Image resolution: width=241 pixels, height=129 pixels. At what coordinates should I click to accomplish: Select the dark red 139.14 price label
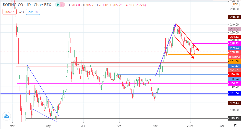234,103
